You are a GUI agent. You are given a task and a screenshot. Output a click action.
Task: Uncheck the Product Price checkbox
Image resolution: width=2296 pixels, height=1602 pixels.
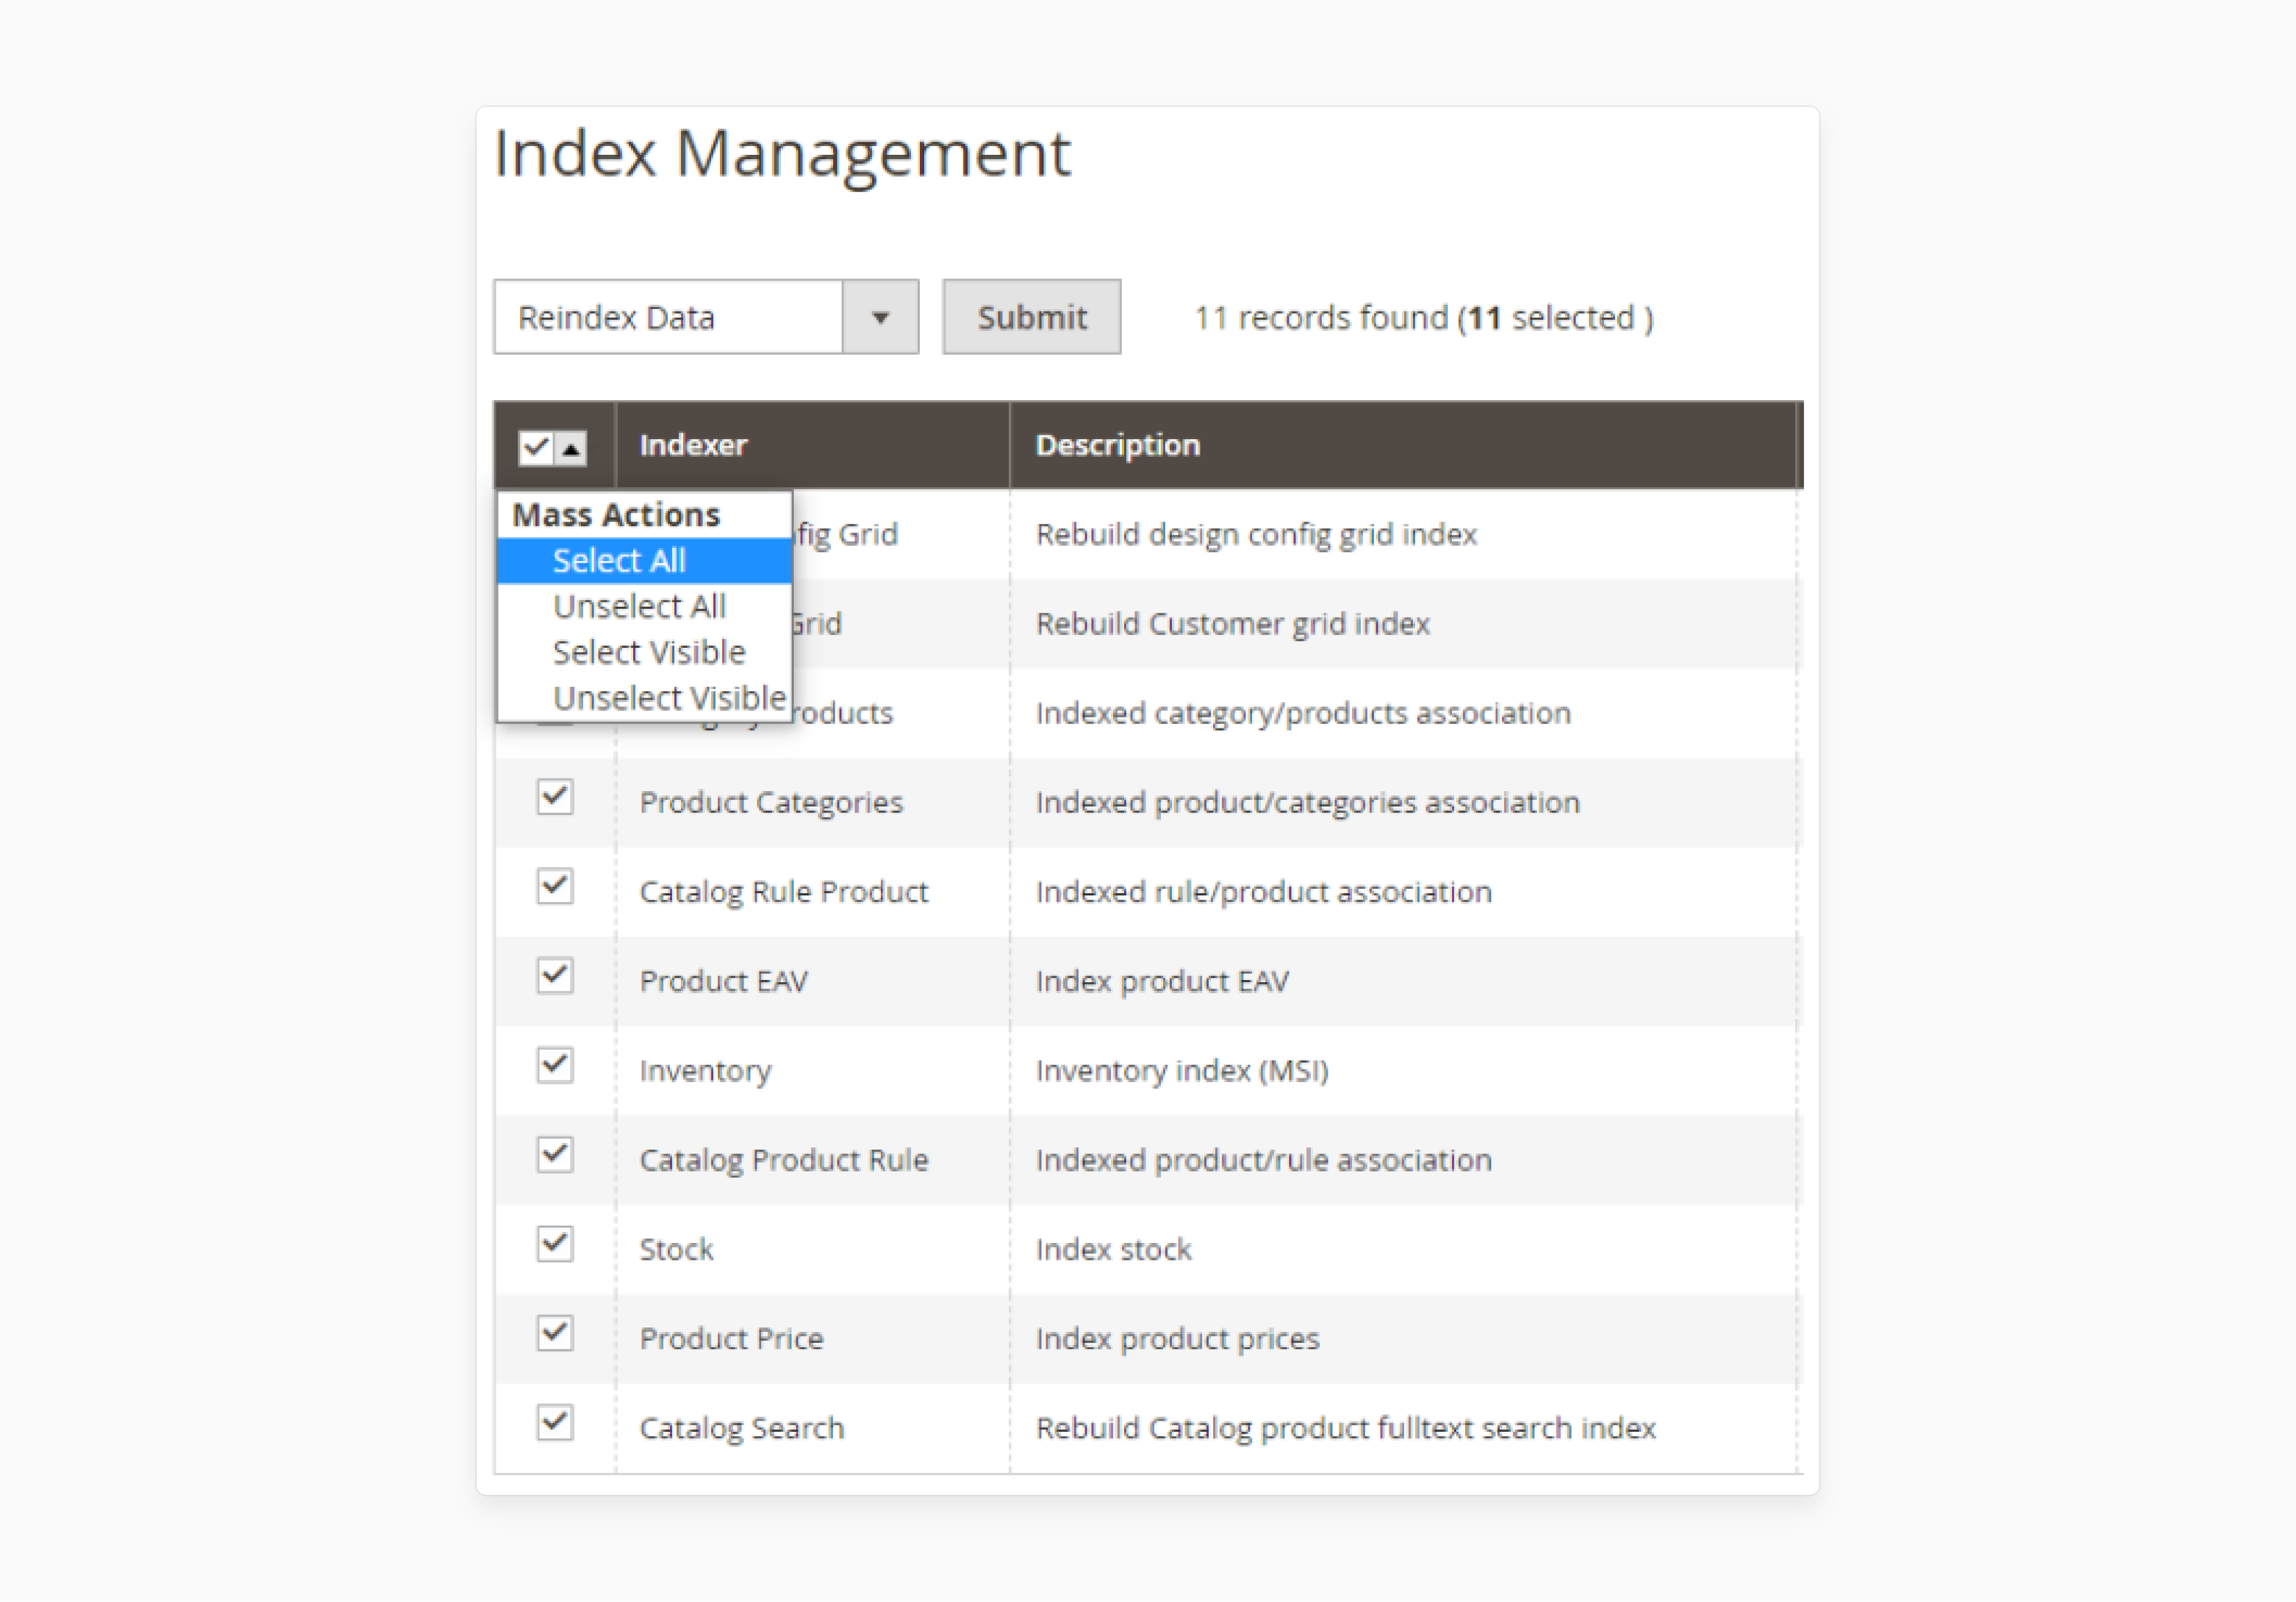click(555, 1334)
